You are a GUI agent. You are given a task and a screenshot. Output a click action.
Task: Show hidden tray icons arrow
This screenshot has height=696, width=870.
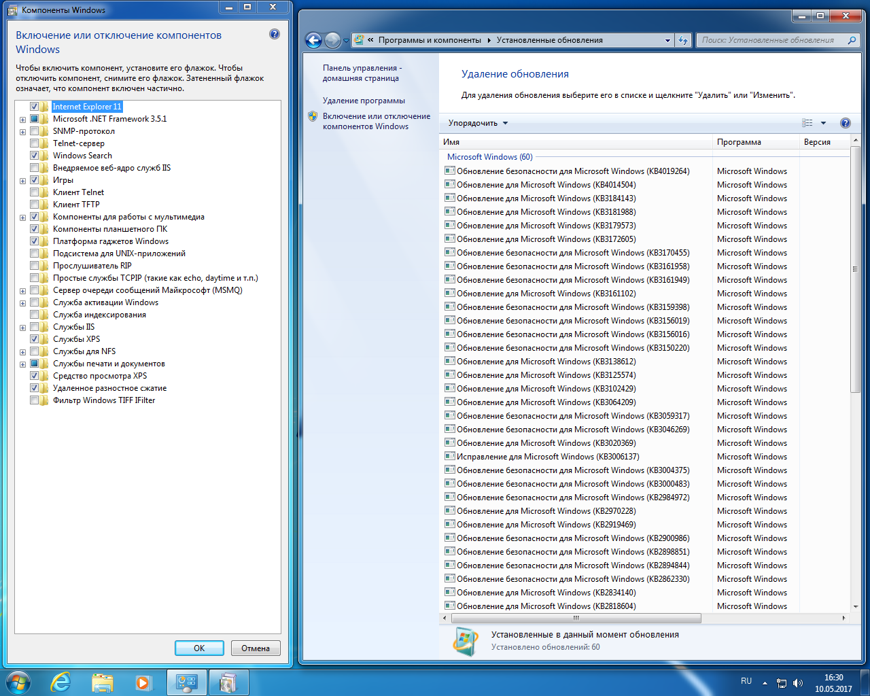coord(765,683)
